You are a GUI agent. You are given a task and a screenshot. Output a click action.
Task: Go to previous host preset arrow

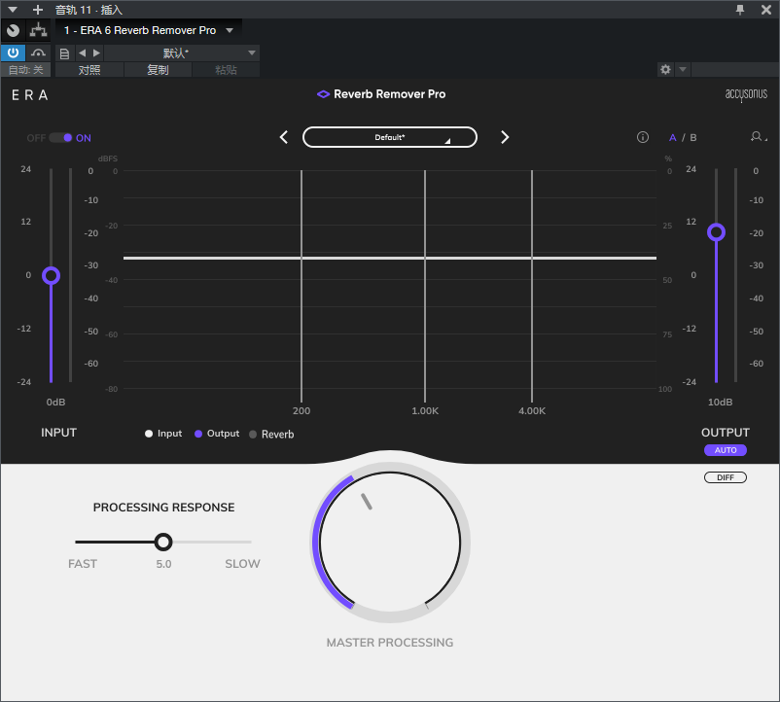pyautogui.click(x=82, y=53)
